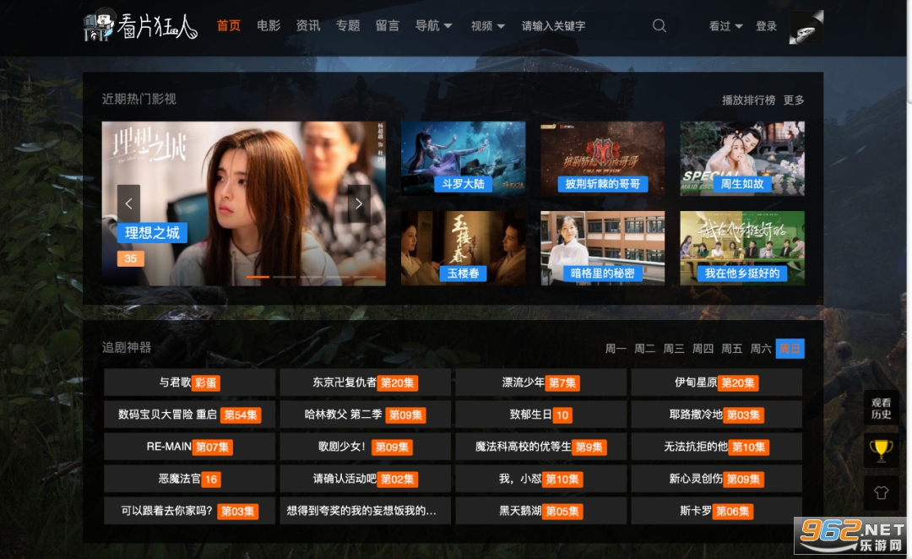Open 数码宝贝大冒险 重启 第54集 entry
The image size is (912, 559).
(190, 415)
